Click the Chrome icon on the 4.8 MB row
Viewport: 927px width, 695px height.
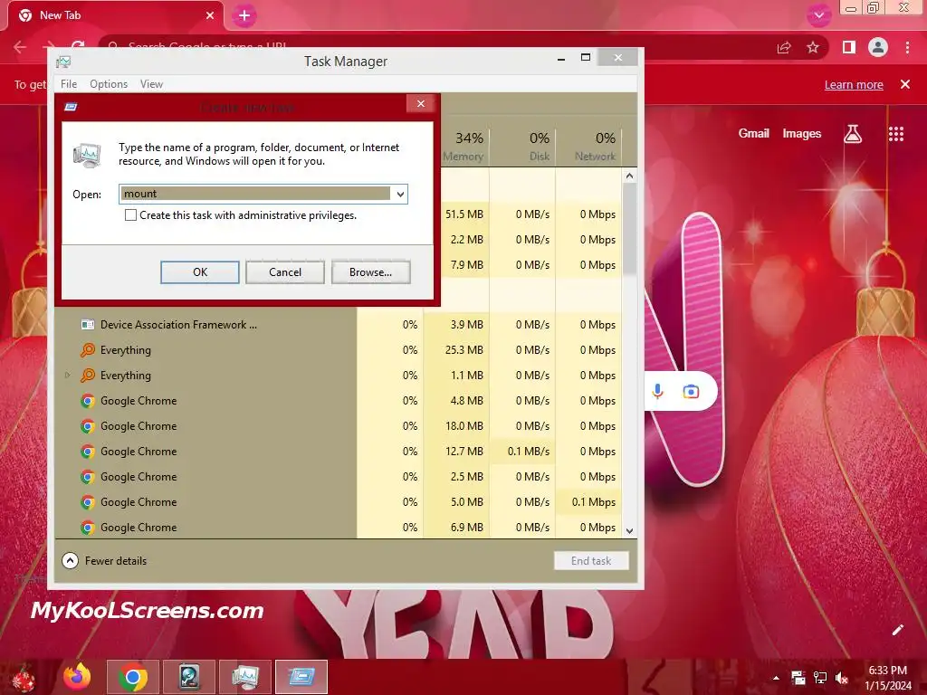click(x=88, y=401)
